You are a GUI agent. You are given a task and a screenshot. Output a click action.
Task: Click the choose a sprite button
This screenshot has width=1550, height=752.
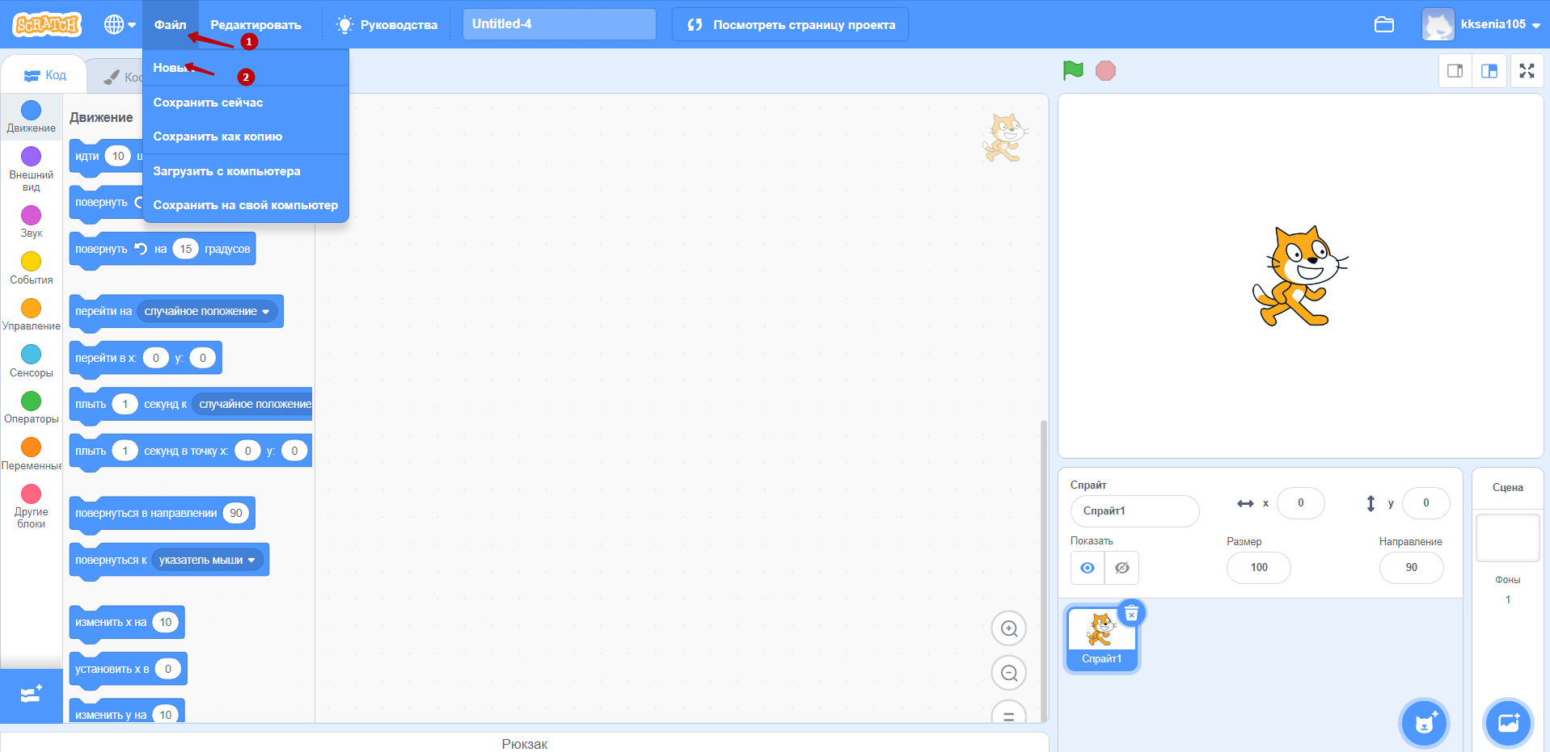point(1425,723)
